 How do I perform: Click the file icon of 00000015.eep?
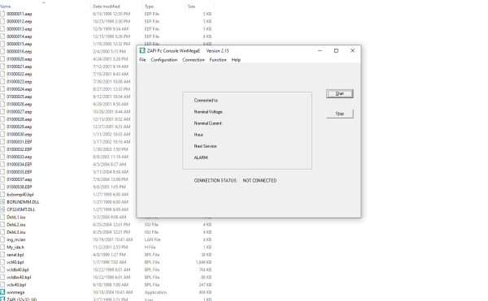click(2, 44)
